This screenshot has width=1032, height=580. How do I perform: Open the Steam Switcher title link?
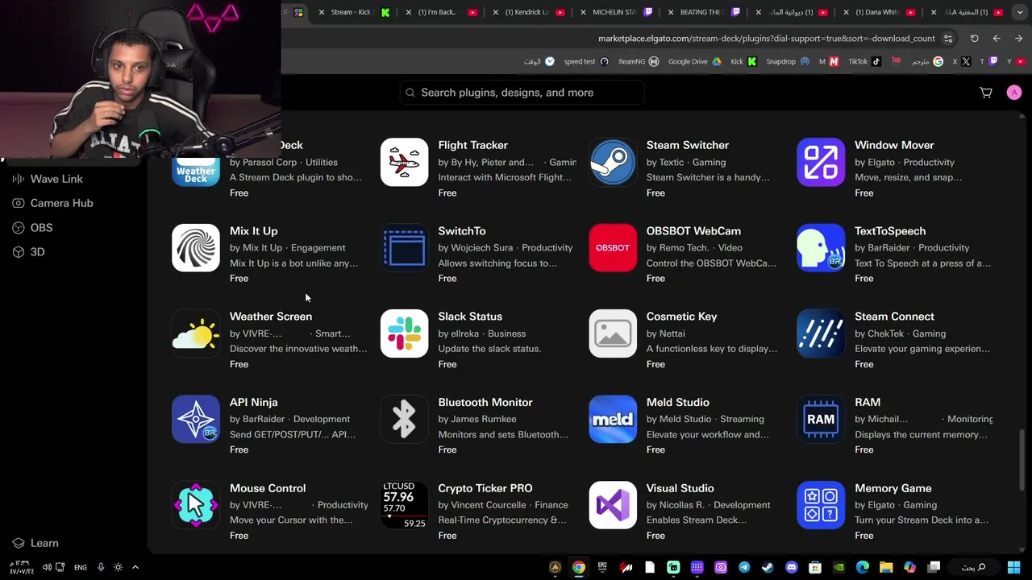tap(687, 145)
